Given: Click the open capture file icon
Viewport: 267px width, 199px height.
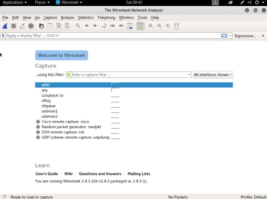Looking at the screenshot, I should pyautogui.click(x=41, y=26).
